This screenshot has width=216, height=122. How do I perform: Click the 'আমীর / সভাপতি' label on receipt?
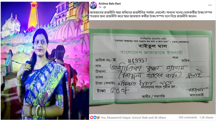click(x=153, y=96)
